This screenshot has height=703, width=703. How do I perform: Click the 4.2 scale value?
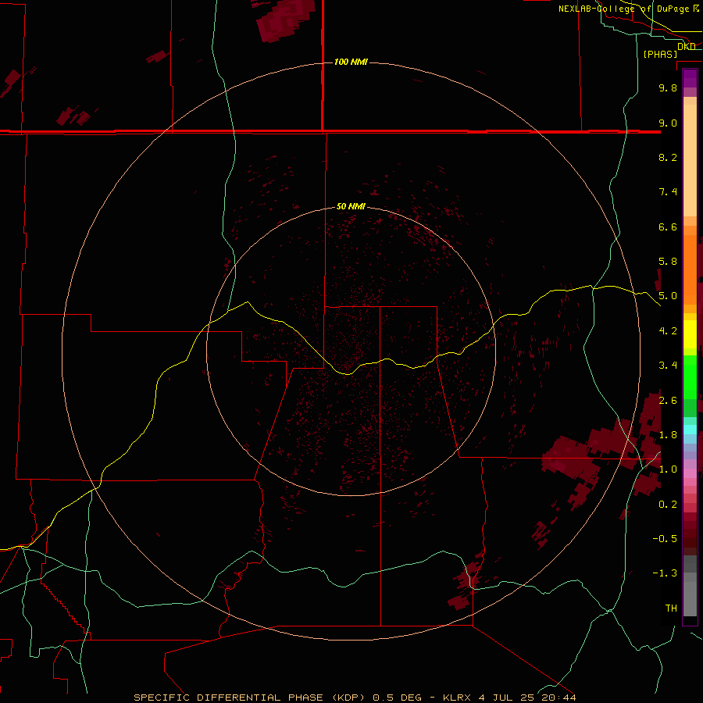pos(668,330)
